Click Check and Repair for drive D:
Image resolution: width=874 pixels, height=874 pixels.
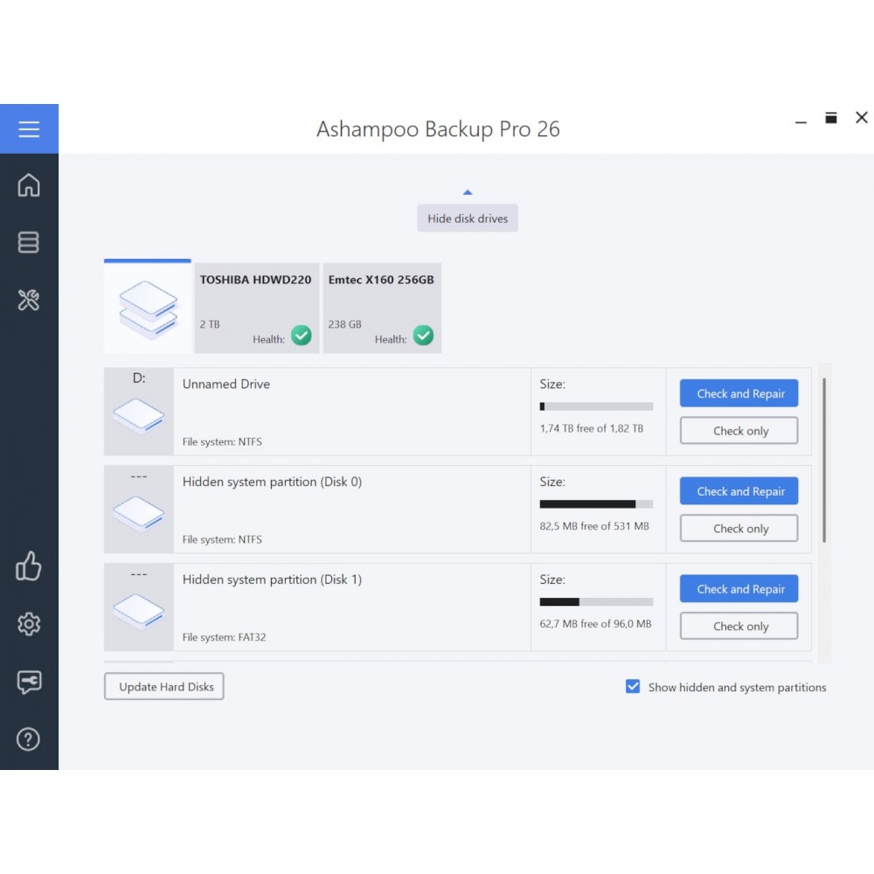click(x=739, y=393)
